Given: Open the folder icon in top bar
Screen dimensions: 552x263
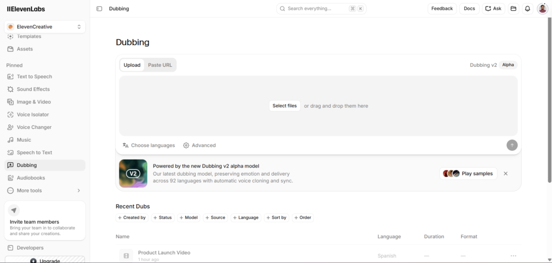Looking at the screenshot, I should 513,9.
